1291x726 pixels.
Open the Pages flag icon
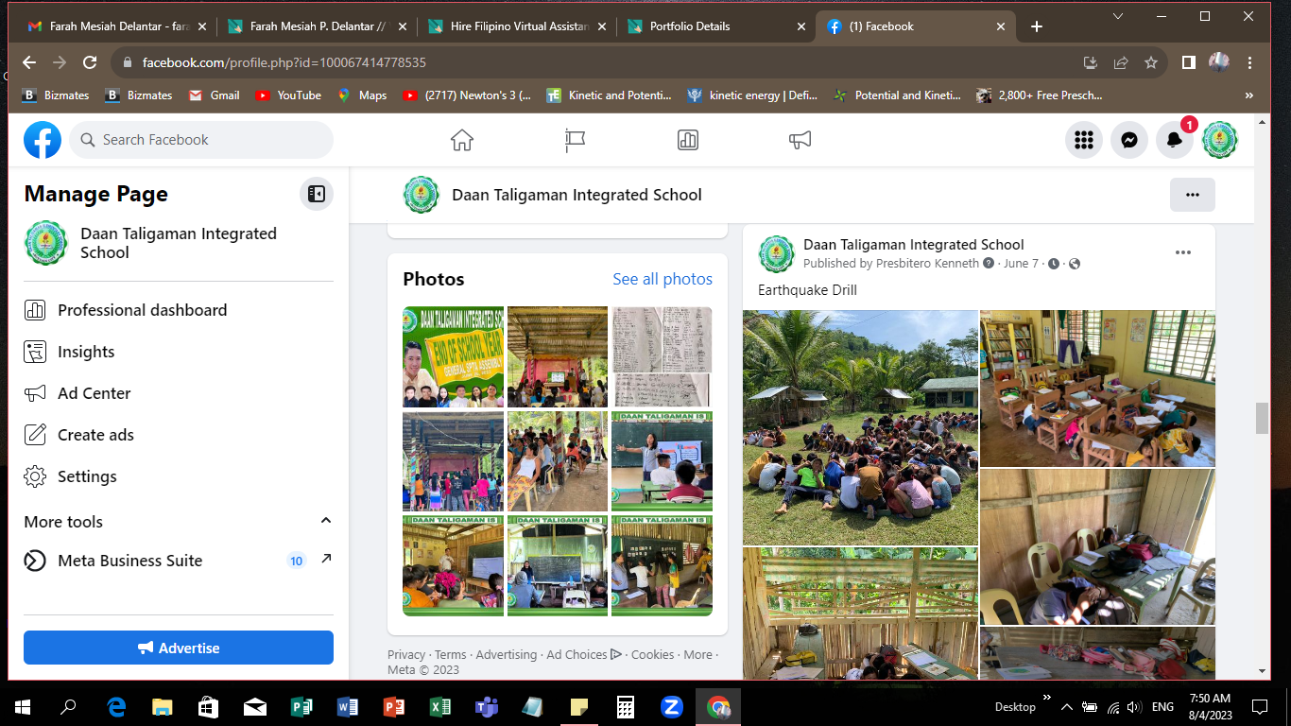(x=575, y=140)
